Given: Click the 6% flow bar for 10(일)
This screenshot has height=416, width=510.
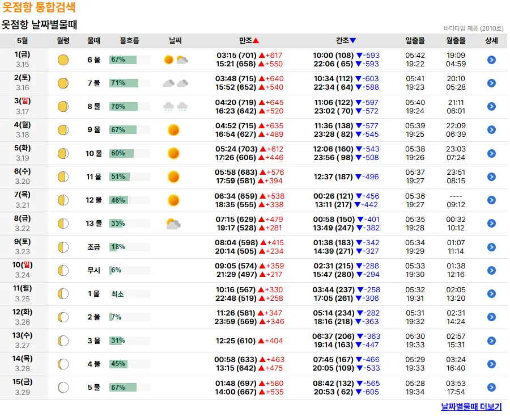Looking at the screenshot, I should 130,270.
